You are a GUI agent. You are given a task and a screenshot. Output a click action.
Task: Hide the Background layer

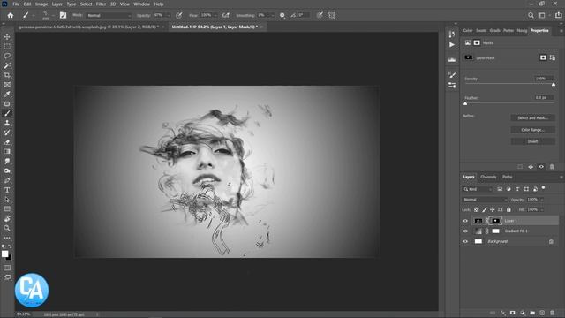point(465,241)
